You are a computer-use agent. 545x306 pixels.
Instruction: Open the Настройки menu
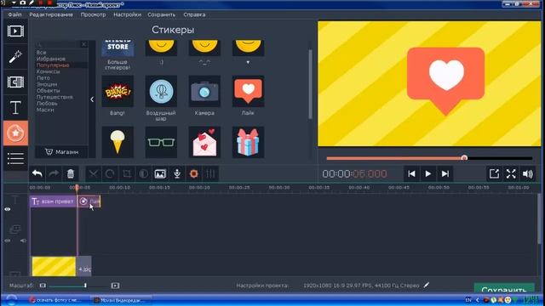[x=127, y=14]
